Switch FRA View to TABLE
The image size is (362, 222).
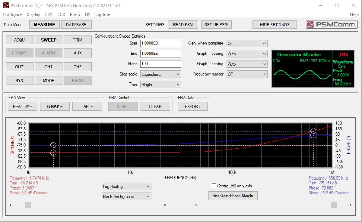point(87,106)
